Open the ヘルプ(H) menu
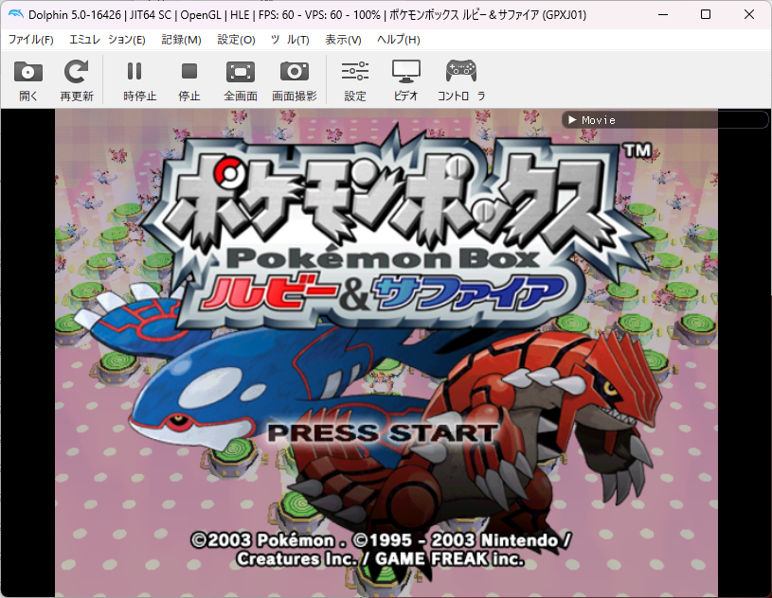The width and height of the screenshot is (772, 598). coord(398,40)
